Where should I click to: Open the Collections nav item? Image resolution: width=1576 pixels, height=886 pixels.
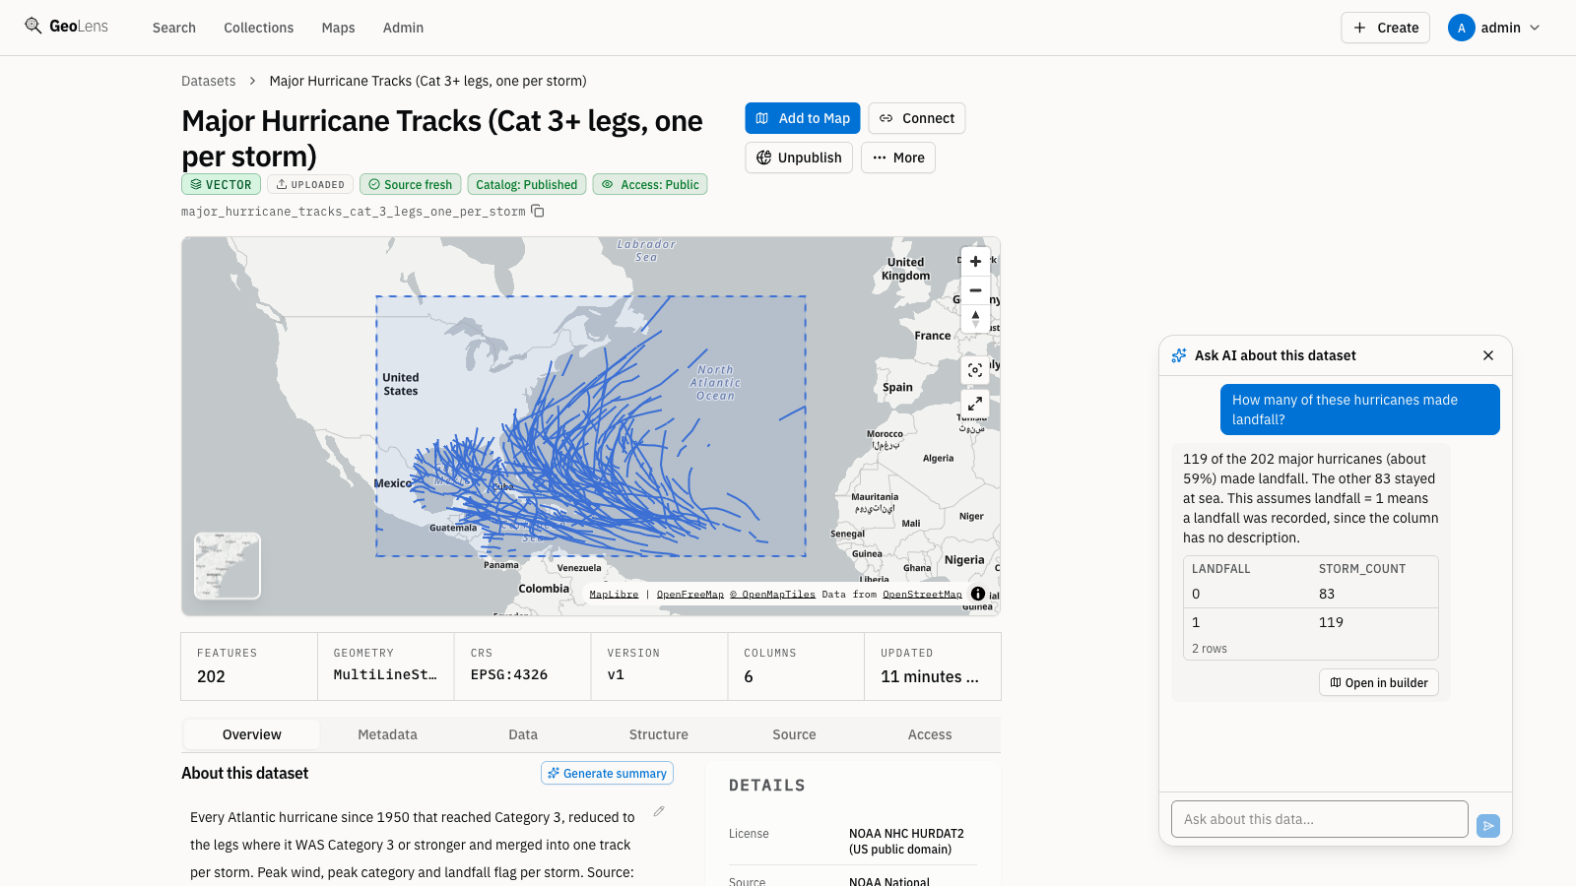[259, 28]
